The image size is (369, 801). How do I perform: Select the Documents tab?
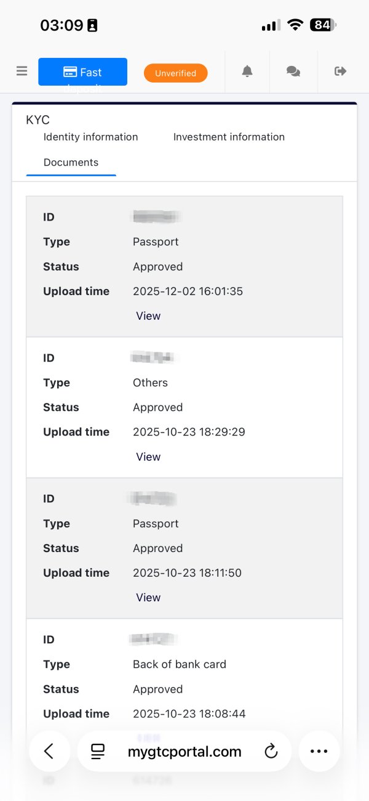click(x=71, y=163)
